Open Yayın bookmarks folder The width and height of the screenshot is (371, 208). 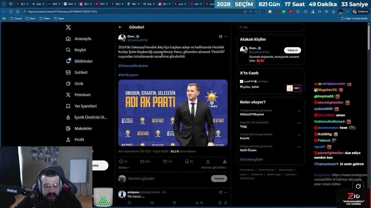click(59, 18)
